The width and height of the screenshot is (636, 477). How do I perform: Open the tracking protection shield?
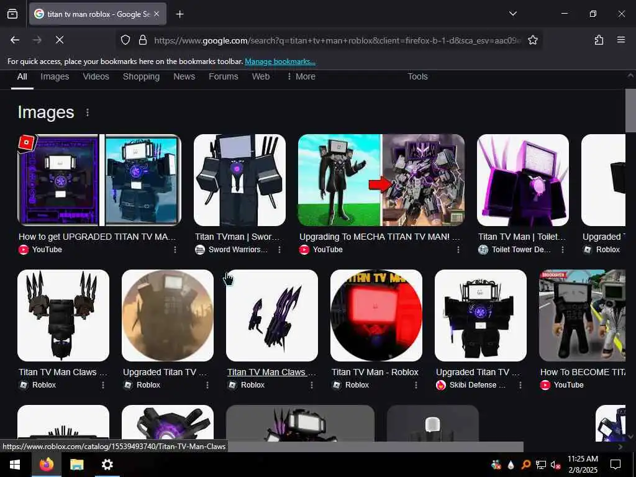click(125, 40)
